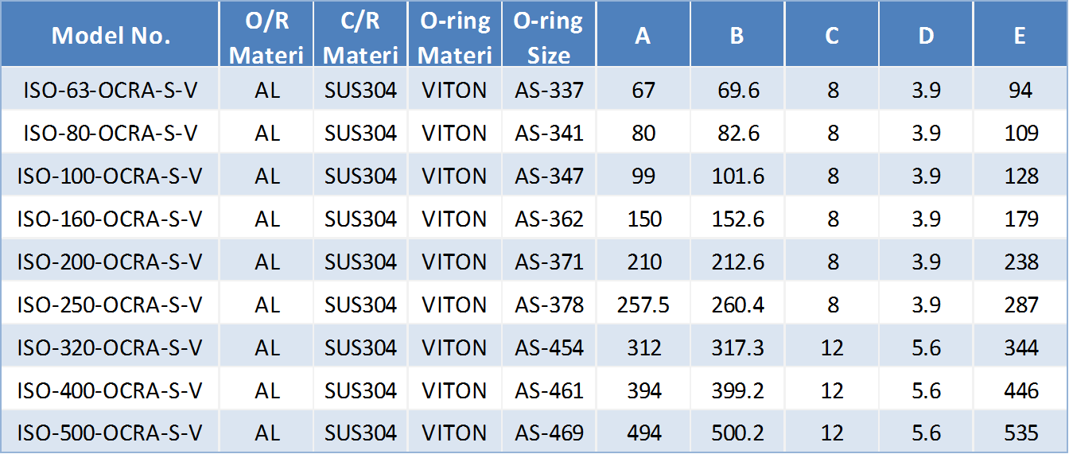Click the value 446 in column E
This screenshot has height=454, width=1069.
[x=1020, y=390]
